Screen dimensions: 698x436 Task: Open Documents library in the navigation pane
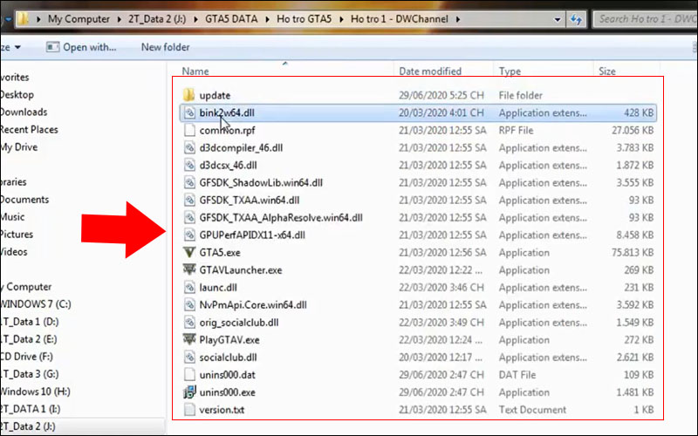(x=24, y=200)
